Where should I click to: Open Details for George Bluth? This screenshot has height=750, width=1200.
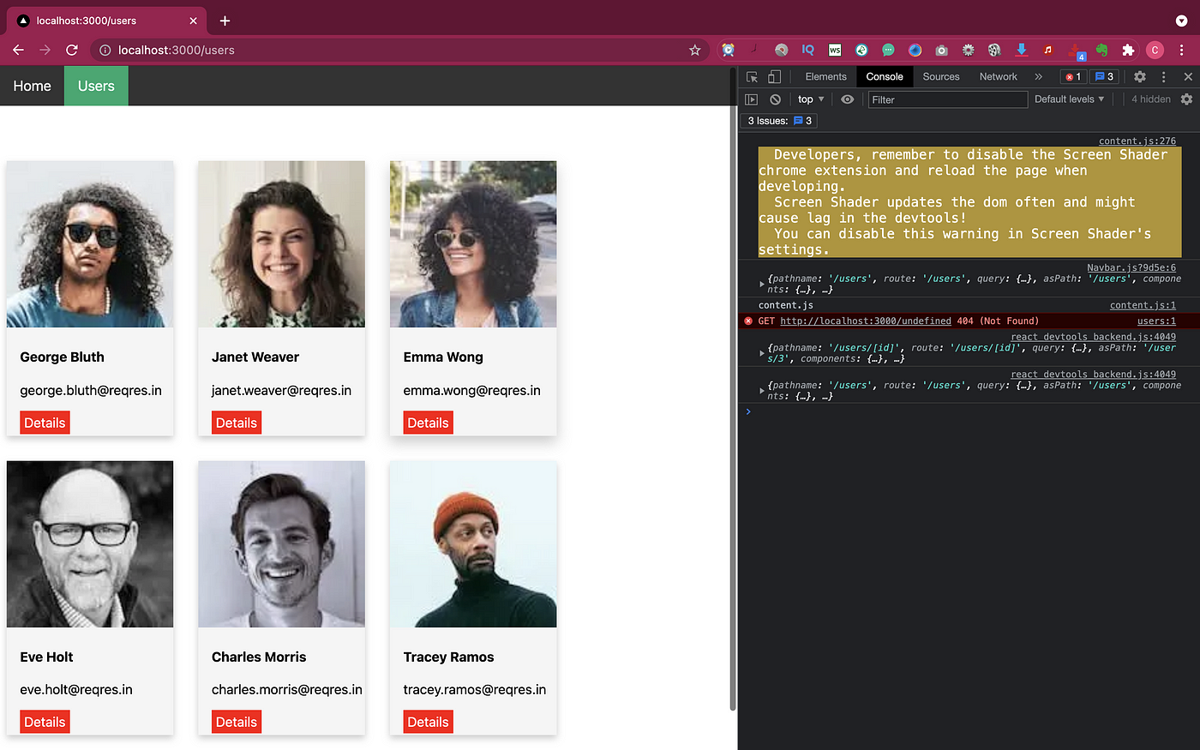coord(45,423)
